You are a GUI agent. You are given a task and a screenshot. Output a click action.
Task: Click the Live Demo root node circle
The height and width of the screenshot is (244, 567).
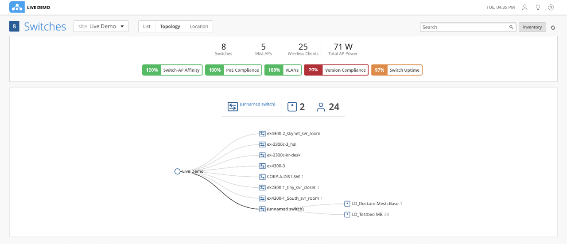point(177,171)
